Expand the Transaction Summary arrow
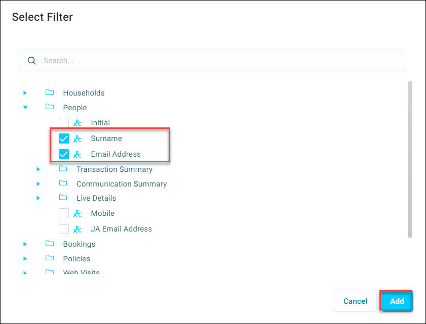Image resolution: width=426 pixels, height=324 pixels. 38,169
